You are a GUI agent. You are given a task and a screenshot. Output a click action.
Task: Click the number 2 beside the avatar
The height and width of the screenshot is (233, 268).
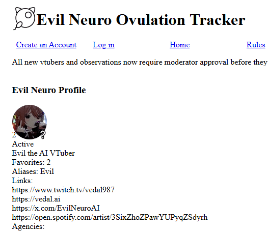tap(14, 135)
